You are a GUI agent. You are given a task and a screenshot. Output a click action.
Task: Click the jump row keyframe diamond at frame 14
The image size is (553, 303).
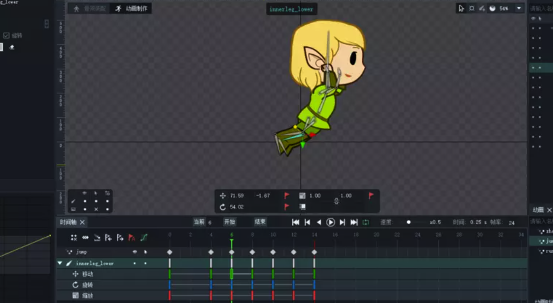coord(314,252)
